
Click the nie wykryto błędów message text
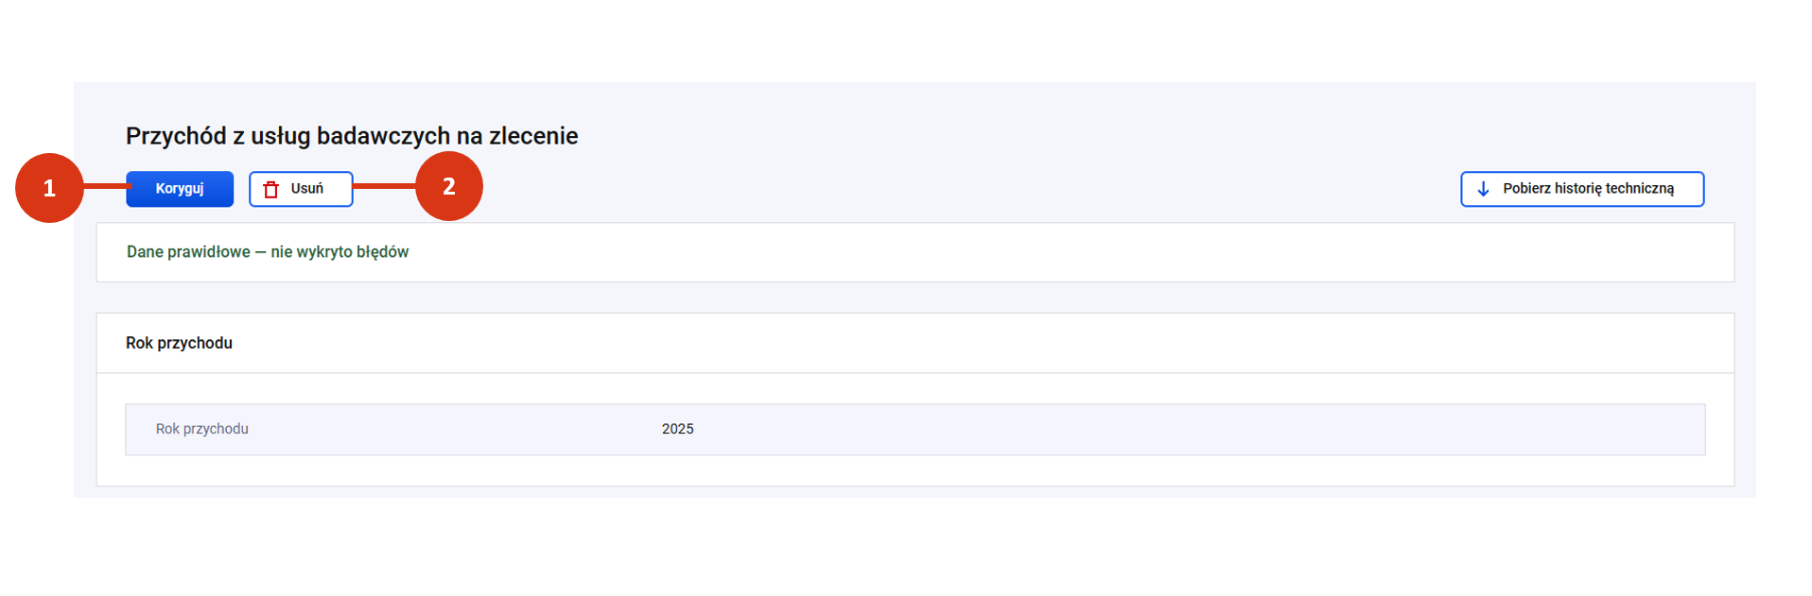pos(340,252)
